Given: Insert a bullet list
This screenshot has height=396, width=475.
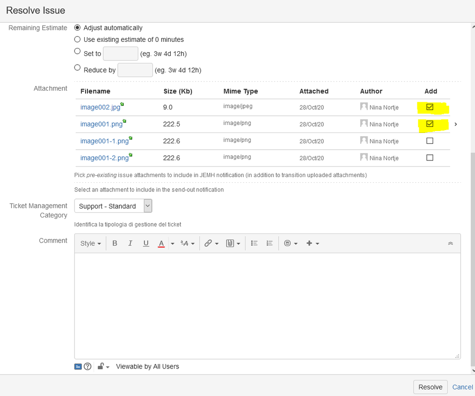Looking at the screenshot, I should point(254,243).
